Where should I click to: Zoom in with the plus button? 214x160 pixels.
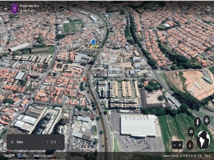click(180, 145)
